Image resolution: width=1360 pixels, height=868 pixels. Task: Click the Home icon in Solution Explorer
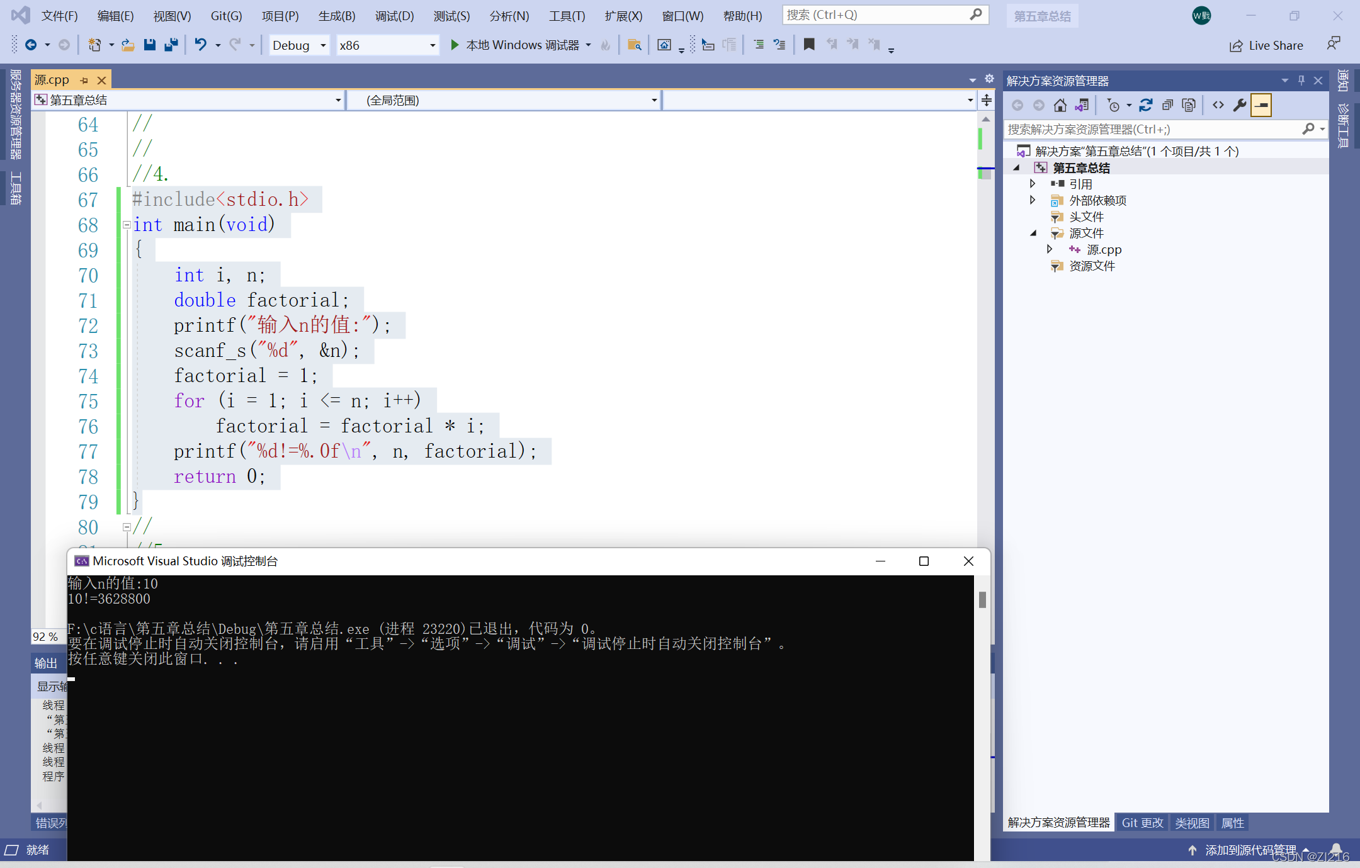point(1060,105)
